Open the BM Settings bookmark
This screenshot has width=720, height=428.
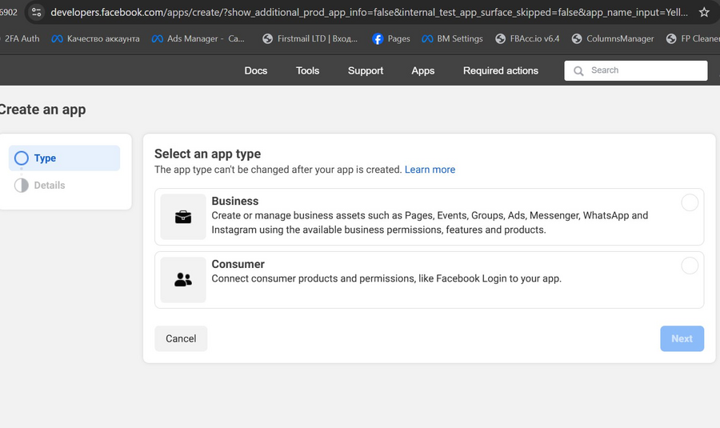click(452, 39)
